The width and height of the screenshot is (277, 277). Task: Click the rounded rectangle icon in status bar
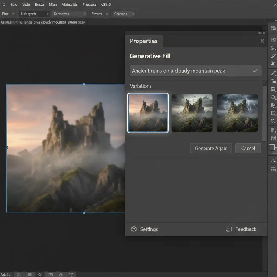(x=29, y=275)
